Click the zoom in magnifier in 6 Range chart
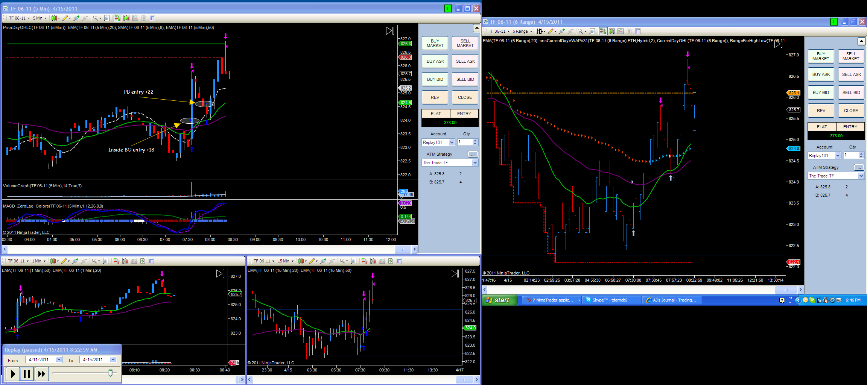The width and height of the screenshot is (867, 385). [x=562, y=31]
